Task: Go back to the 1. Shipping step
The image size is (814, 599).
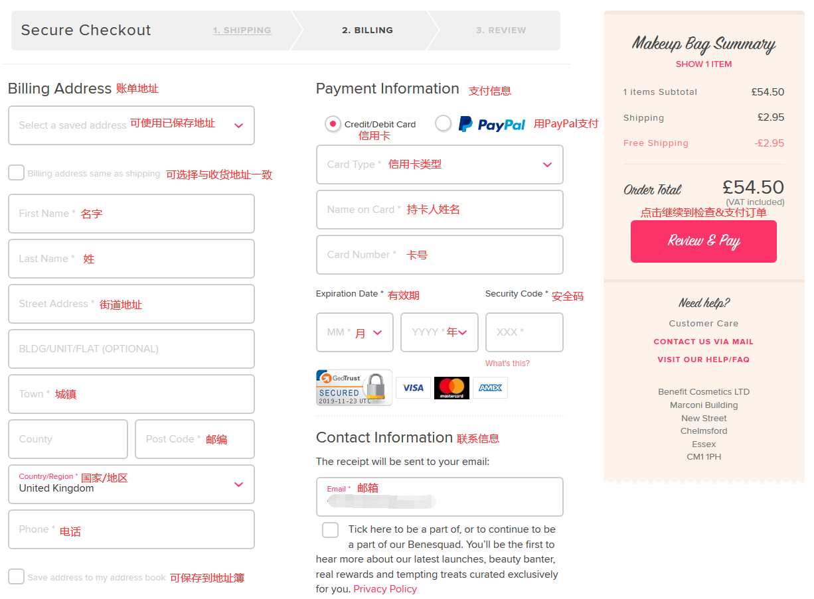Action: [242, 31]
